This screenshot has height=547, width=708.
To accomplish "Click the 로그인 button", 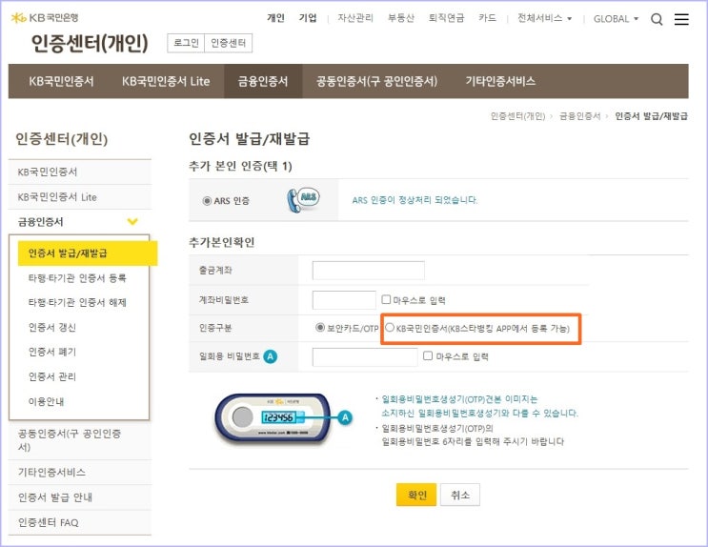I will 186,43.
